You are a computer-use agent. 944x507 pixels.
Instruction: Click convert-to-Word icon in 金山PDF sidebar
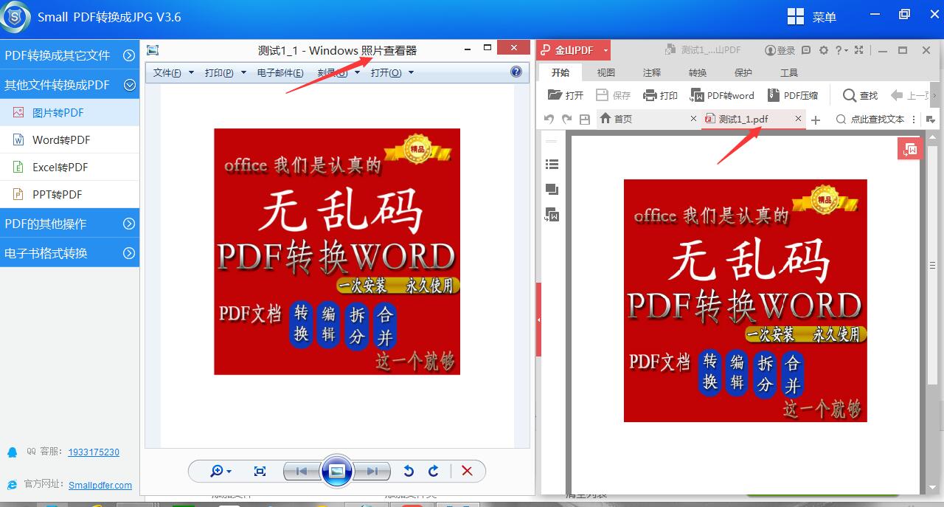(x=551, y=215)
